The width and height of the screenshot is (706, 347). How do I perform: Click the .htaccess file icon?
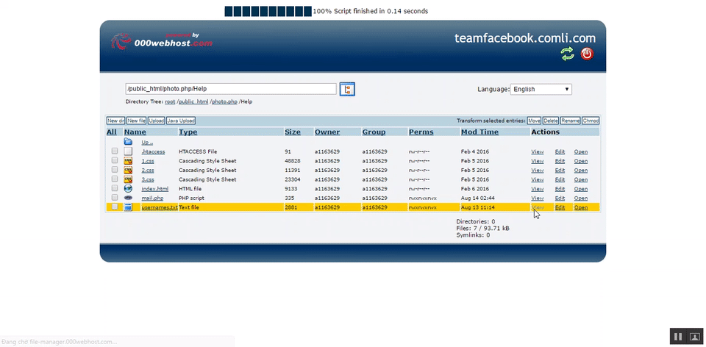(x=128, y=151)
